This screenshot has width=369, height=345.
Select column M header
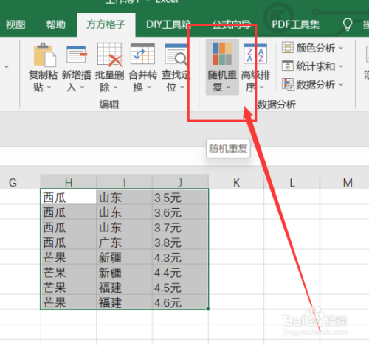point(348,182)
